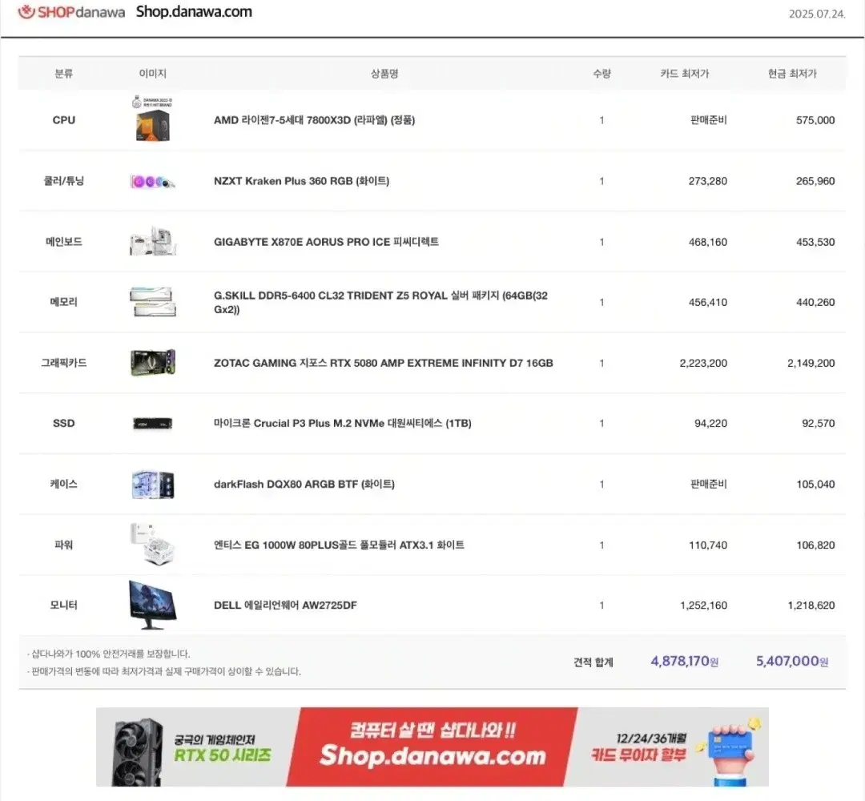Open the ZOTAC RTX 5080 graphics card thumbnail
The height and width of the screenshot is (801, 865).
[152, 363]
